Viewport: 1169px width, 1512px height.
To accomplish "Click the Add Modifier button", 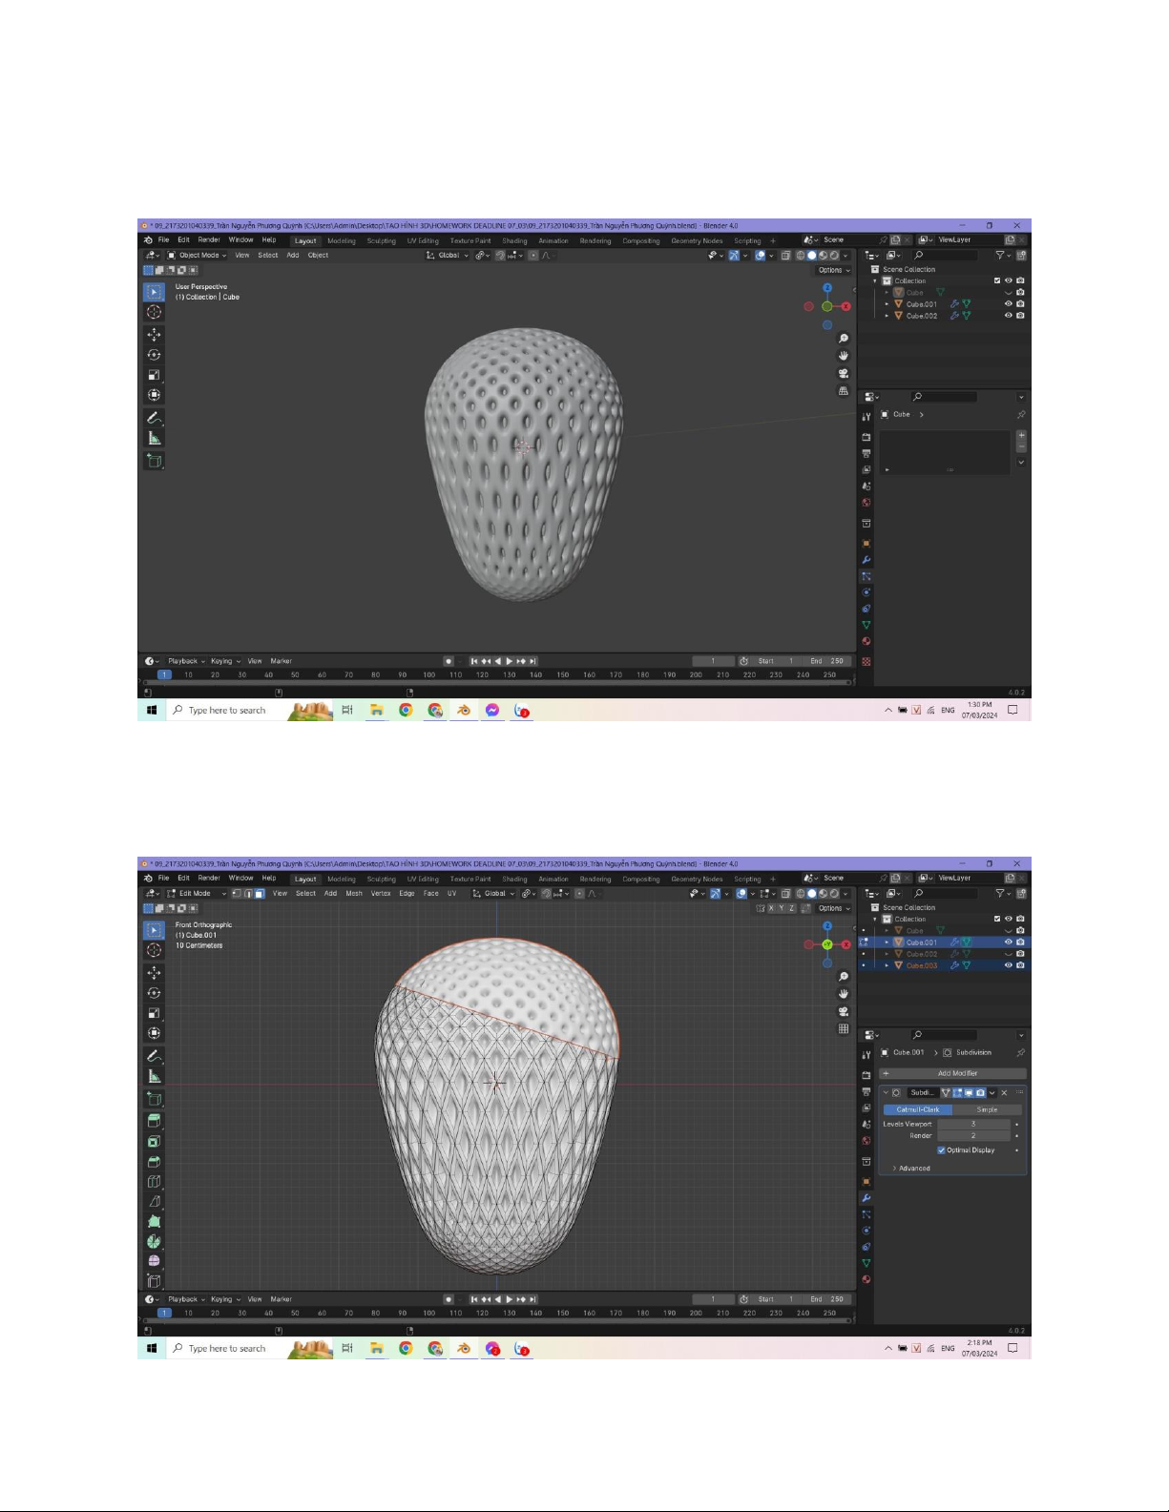I will tap(957, 1073).
